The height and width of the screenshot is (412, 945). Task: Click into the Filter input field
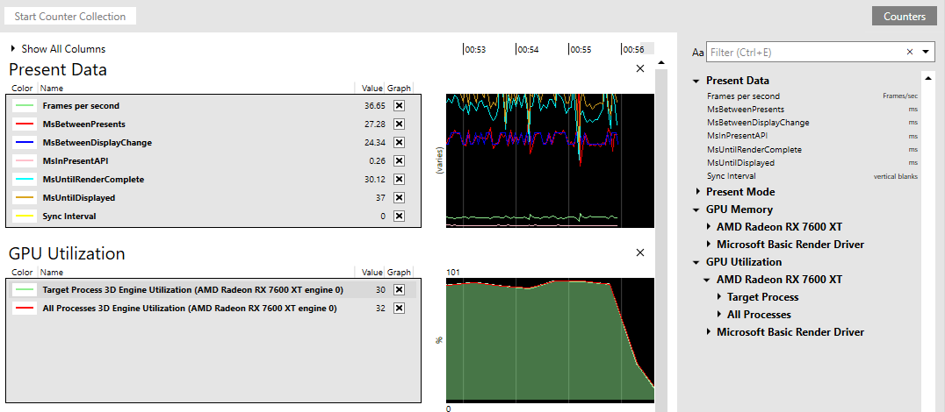[x=804, y=53]
